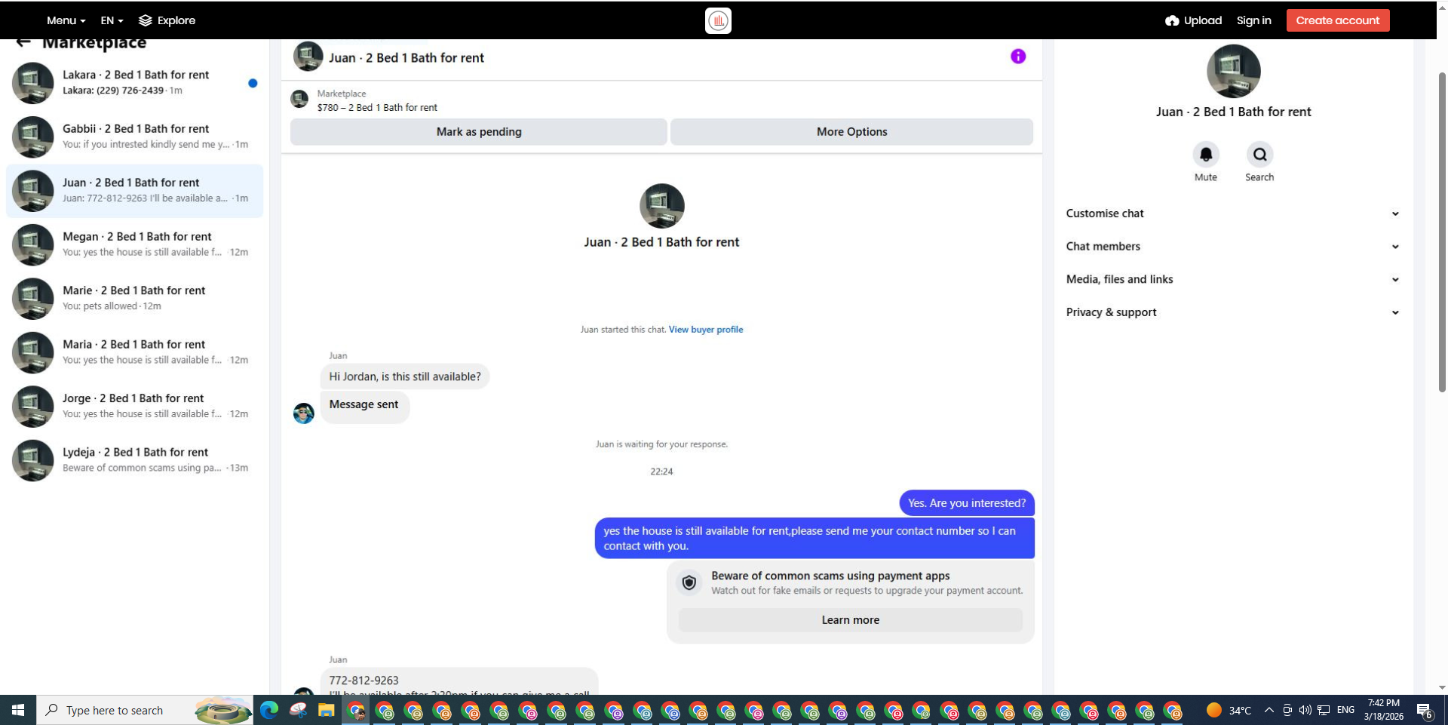Click the '$780 – 2 Bed 1 Bath for rent' text
Viewport: 1448px width, 725px height.
tap(377, 108)
